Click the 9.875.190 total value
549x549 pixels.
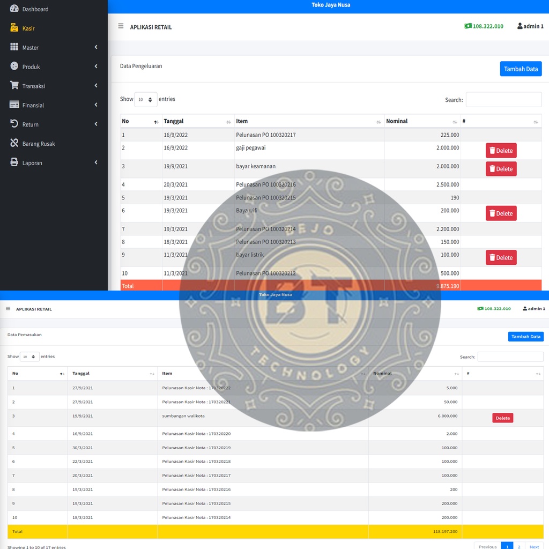coord(448,286)
